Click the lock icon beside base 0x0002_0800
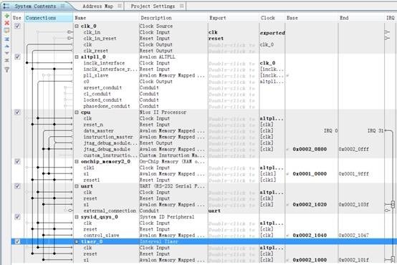Viewport: 397px width, 265px height. pyautogui.click(x=287, y=150)
